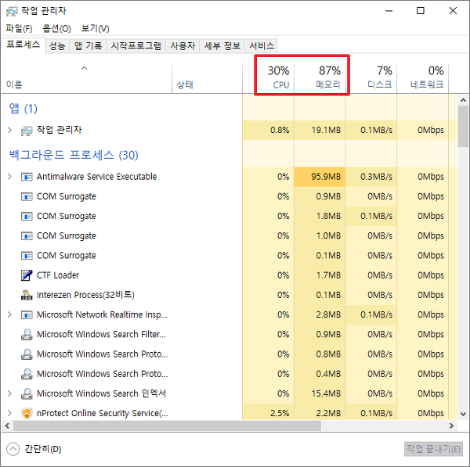Screen dimensions: 470x467
Task: Expand Microsoft Network Realtime Inspection row
Action: (9, 314)
